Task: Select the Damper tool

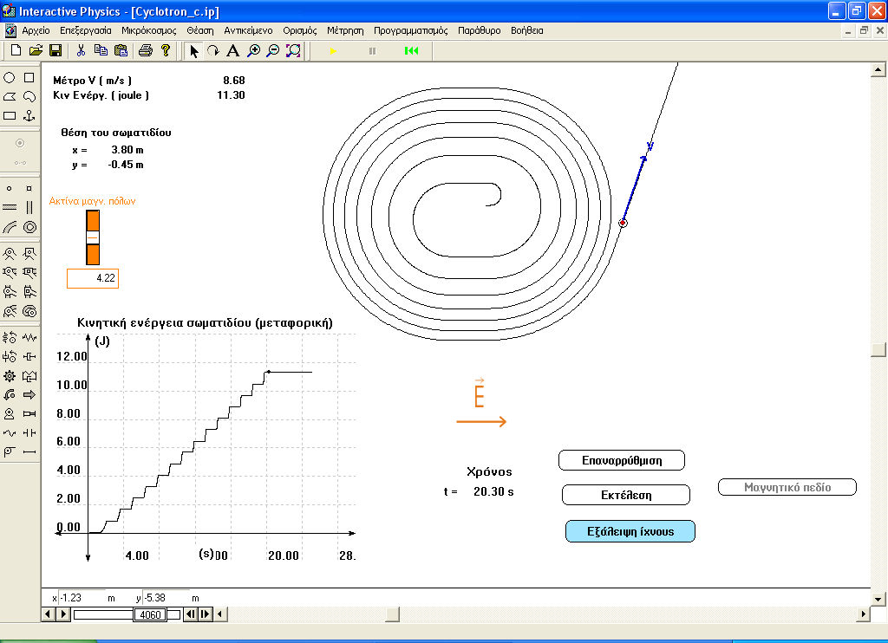Action: (x=29, y=356)
